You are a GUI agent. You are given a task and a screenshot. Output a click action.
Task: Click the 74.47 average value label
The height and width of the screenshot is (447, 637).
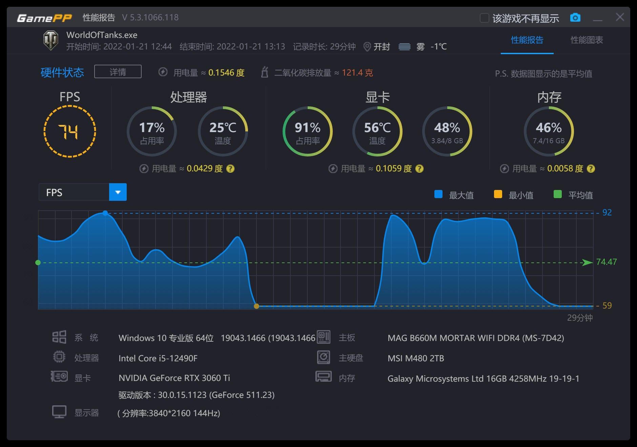[x=607, y=262]
